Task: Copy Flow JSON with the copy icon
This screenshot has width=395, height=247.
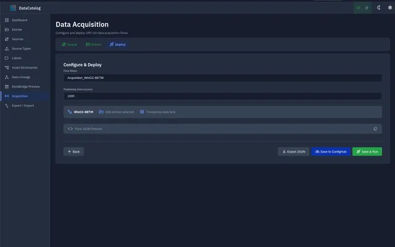Action: click(375, 129)
